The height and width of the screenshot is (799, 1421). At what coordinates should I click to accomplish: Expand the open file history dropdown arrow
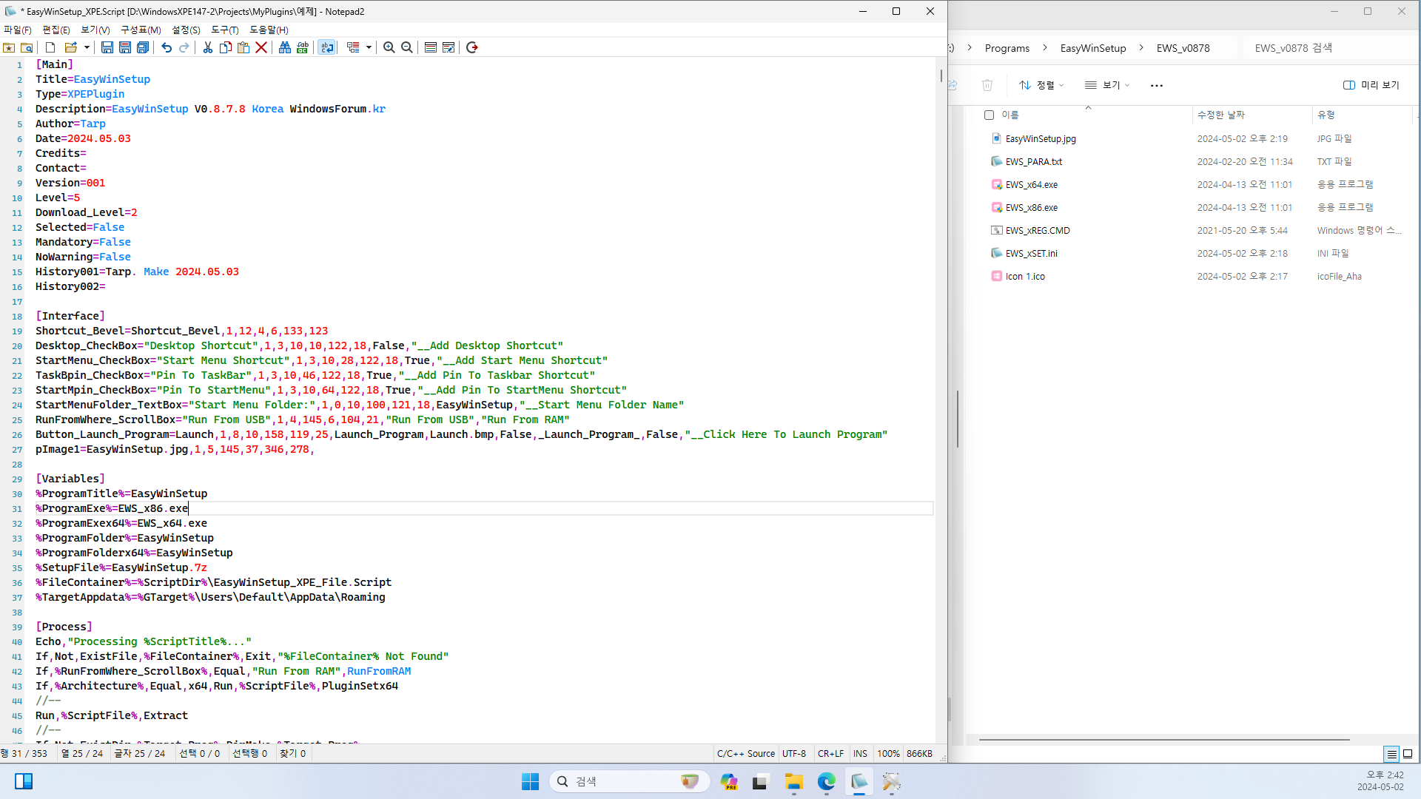pyautogui.click(x=87, y=47)
